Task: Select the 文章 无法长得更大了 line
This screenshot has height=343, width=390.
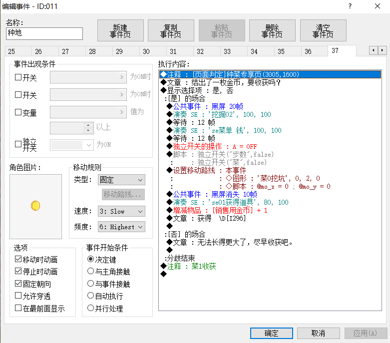Action: click(270, 242)
